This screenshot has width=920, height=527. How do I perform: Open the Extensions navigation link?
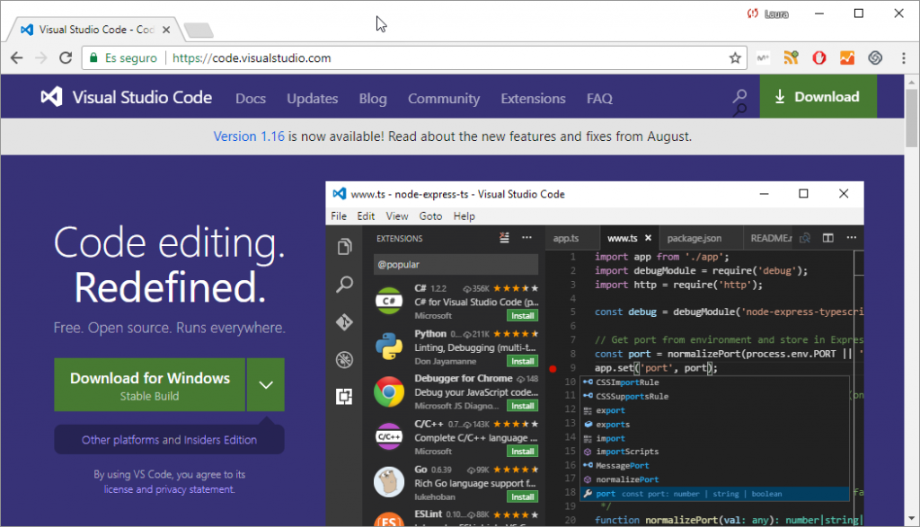(533, 99)
